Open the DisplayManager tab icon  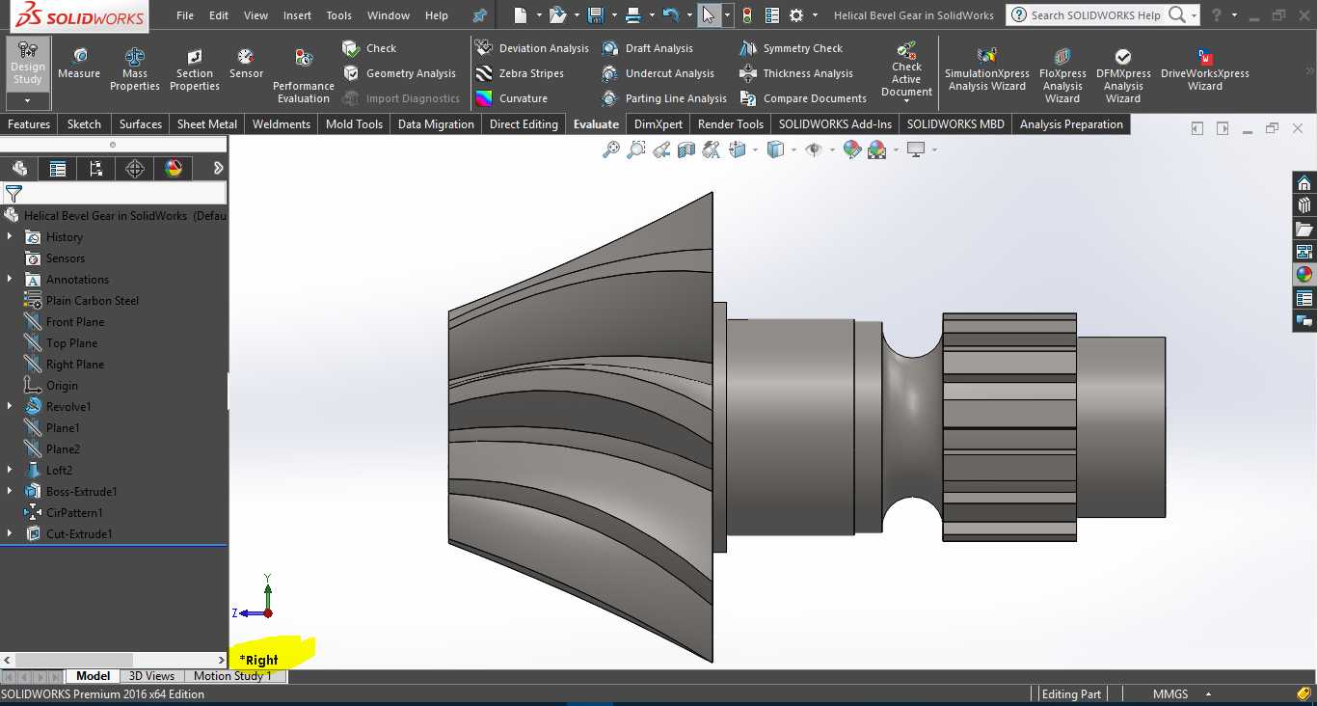coord(174,169)
